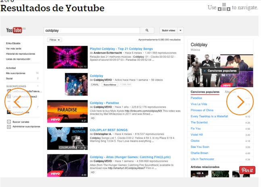Image resolution: width=261 pixels, height=187 pixels.
Task: Open Coldplay - Paradise video title
Action: pos(104,103)
